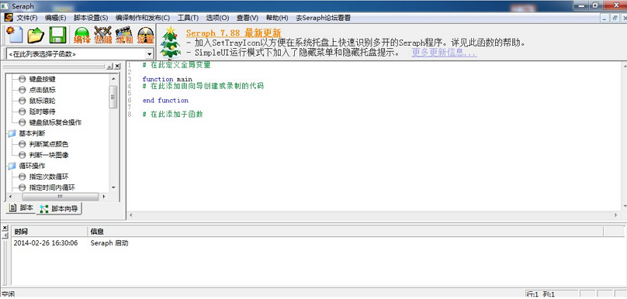Open the 查看(V) menu
The width and height of the screenshot is (627, 299).
click(248, 18)
